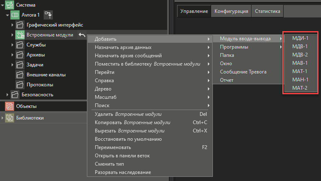Open the Статистика tab

(x=267, y=11)
